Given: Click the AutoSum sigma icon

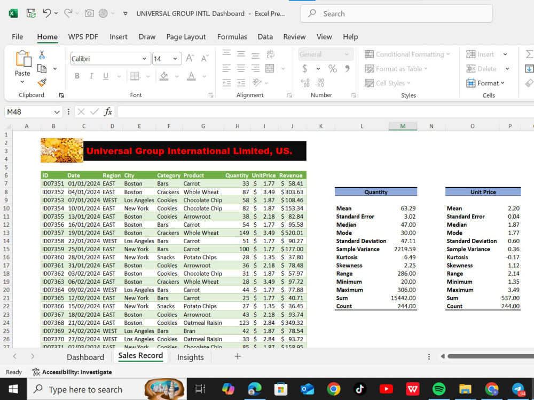Looking at the screenshot, I should (x=529, y=54).
